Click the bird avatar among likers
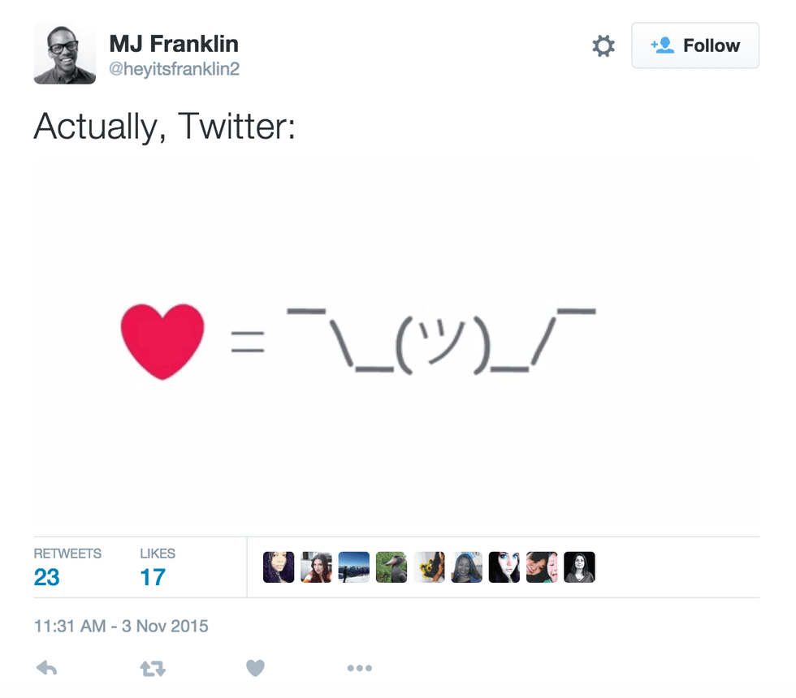This screenshot has width=796, height=698. pyautogui.click(x=392, y=567)
